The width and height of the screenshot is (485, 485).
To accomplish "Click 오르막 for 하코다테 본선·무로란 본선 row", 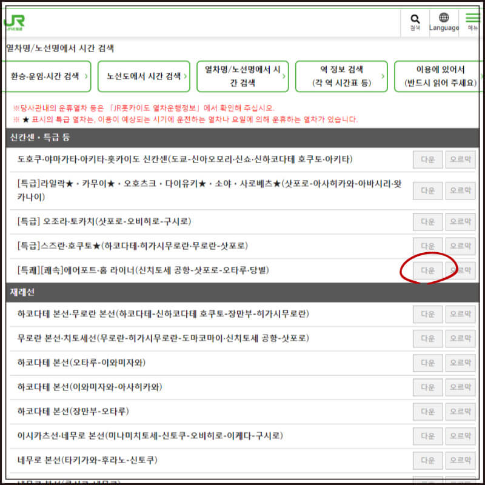I will (x=460, y=314).
